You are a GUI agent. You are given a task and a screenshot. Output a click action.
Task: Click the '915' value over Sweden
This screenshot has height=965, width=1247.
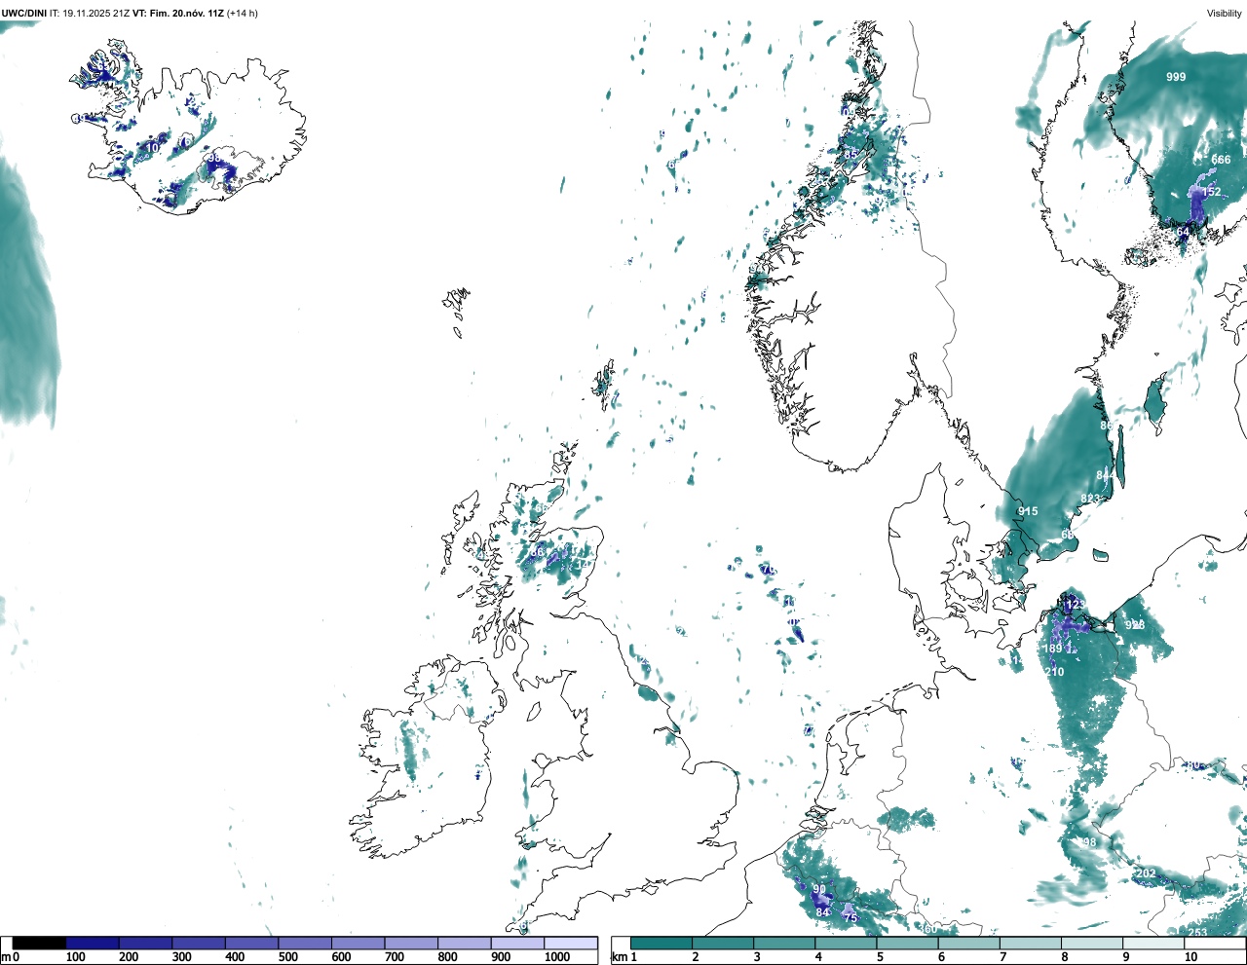coord(1028,511)
